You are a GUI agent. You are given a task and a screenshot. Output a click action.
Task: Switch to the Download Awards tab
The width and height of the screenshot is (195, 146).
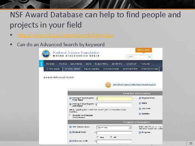(111, 69)
